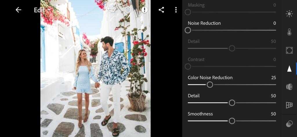Click the Smoothness slider handle

click(232, 121)
